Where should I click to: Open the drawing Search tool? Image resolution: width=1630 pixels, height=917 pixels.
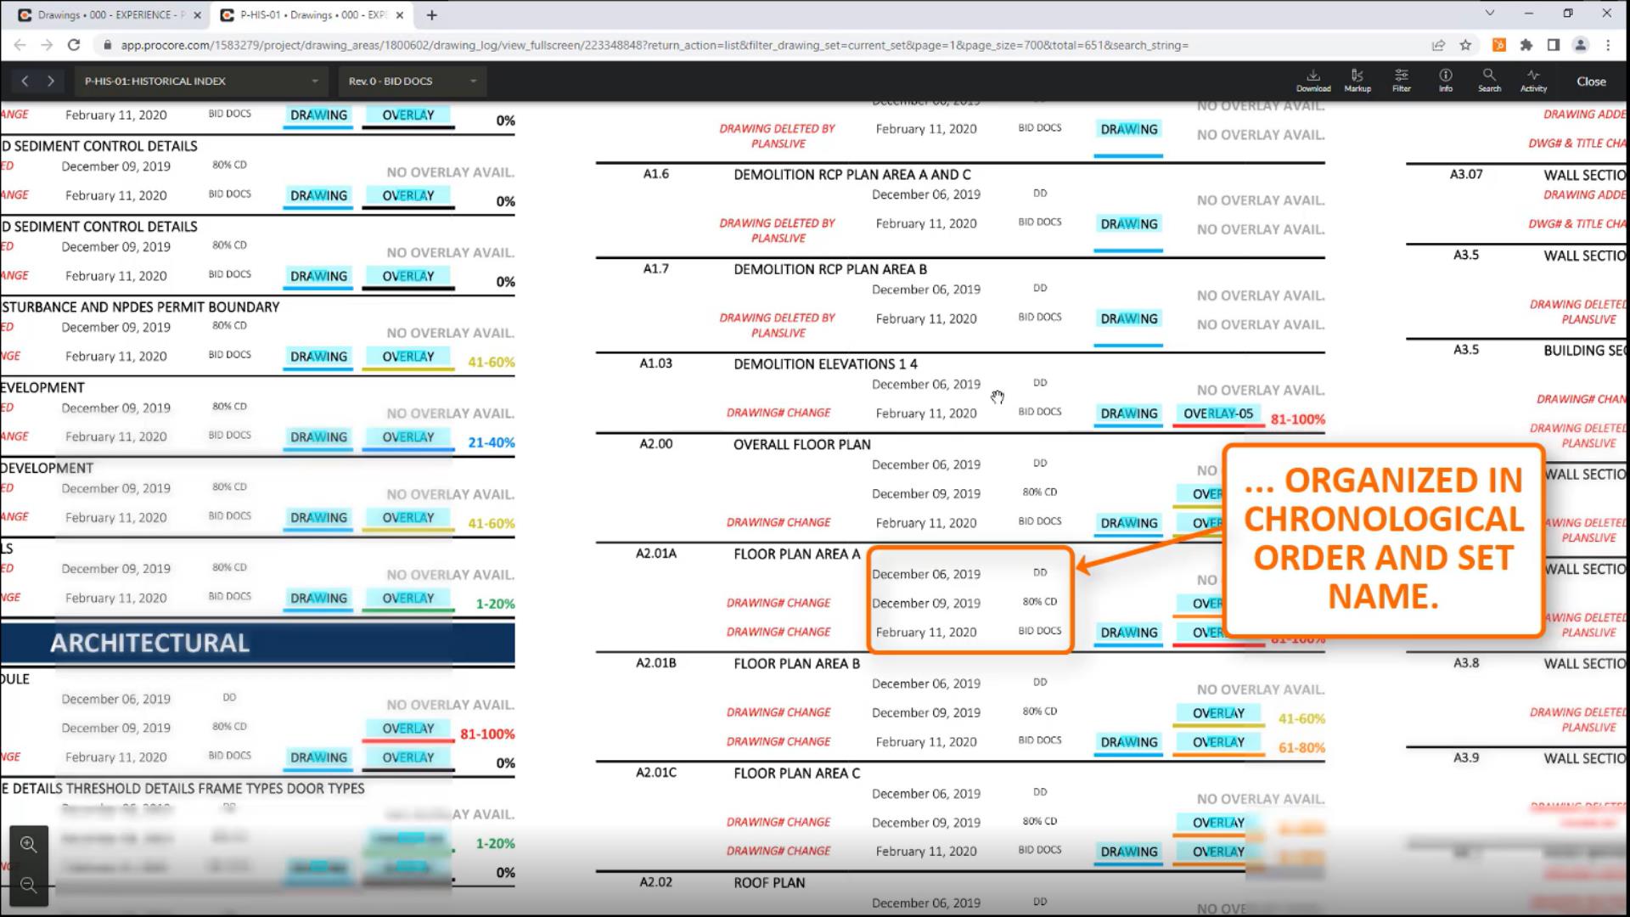pos(1489,80)
